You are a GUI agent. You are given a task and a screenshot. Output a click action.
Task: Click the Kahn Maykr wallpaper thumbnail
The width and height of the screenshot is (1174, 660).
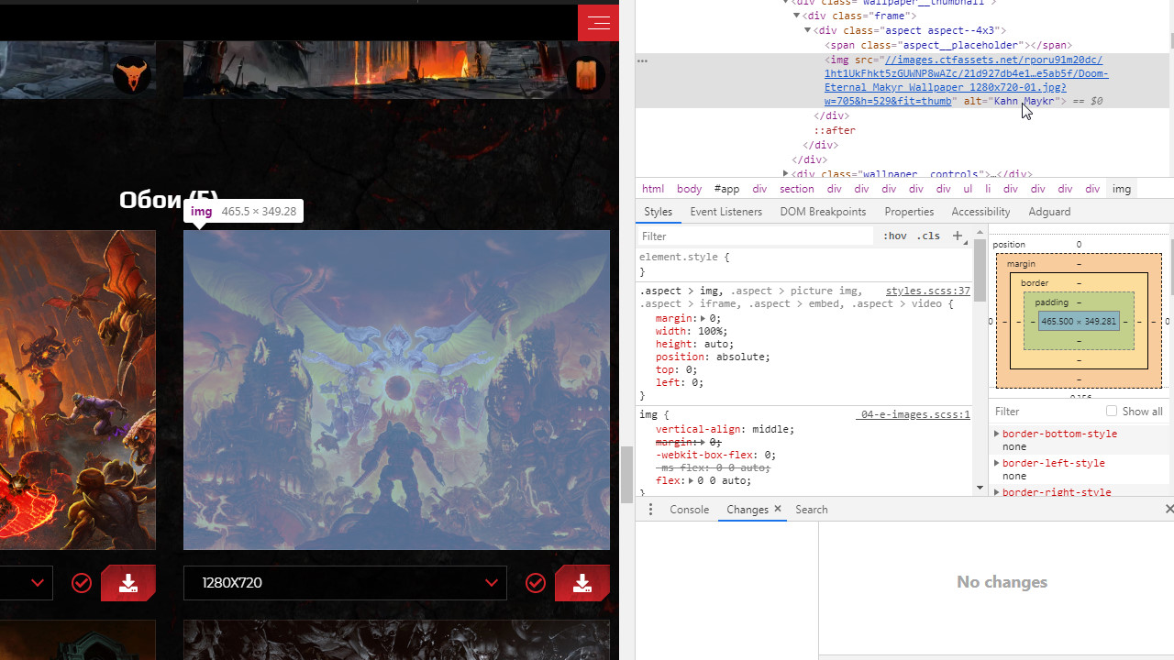click(396, 390)
